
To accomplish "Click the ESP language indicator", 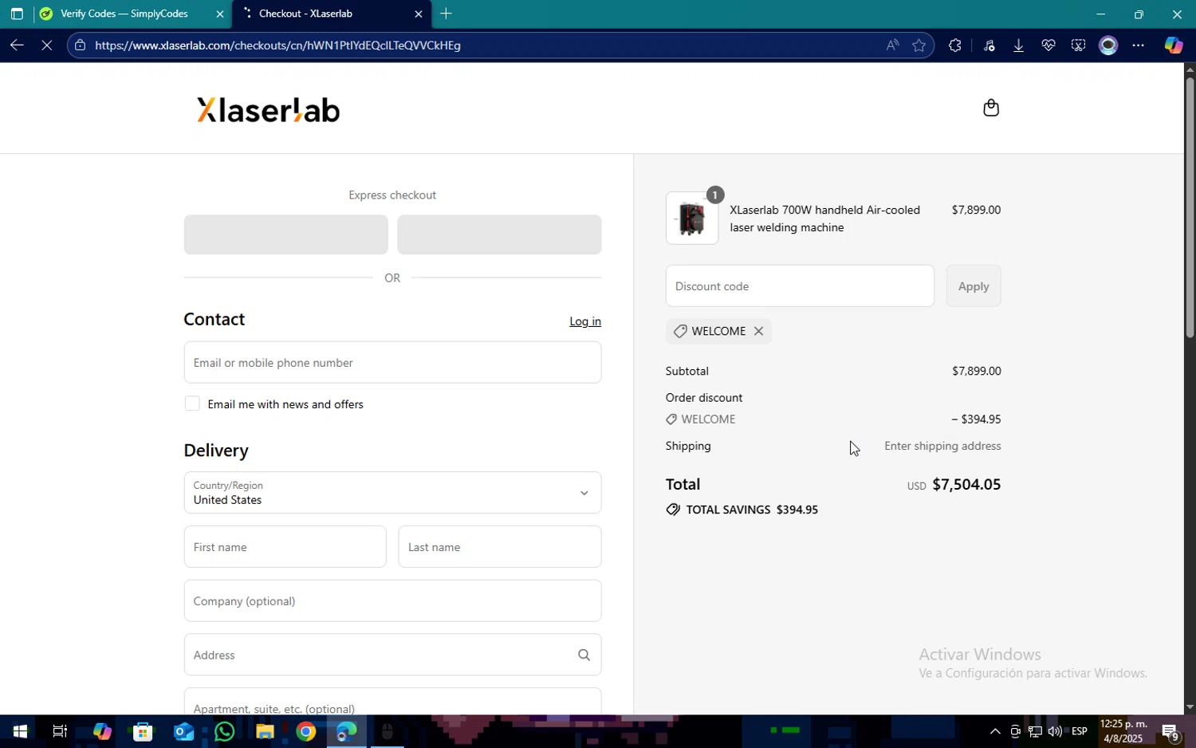I will click(x=1080, y=731).
